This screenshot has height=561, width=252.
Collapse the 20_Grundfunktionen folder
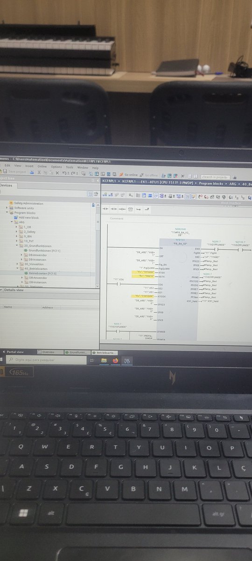click(16, 245)
